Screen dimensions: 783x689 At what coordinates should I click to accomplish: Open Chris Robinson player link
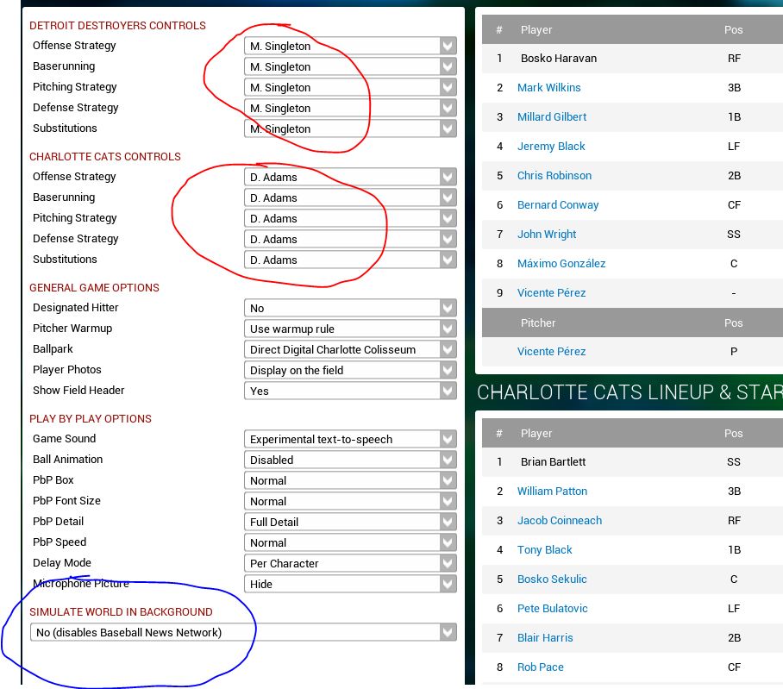click(x=554, y=176)
